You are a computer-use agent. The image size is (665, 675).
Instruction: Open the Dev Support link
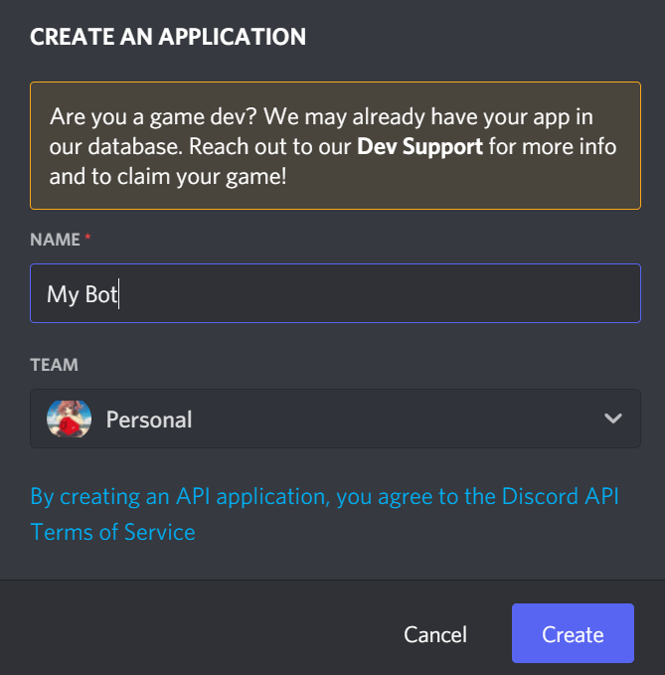(x=419, y=146)
